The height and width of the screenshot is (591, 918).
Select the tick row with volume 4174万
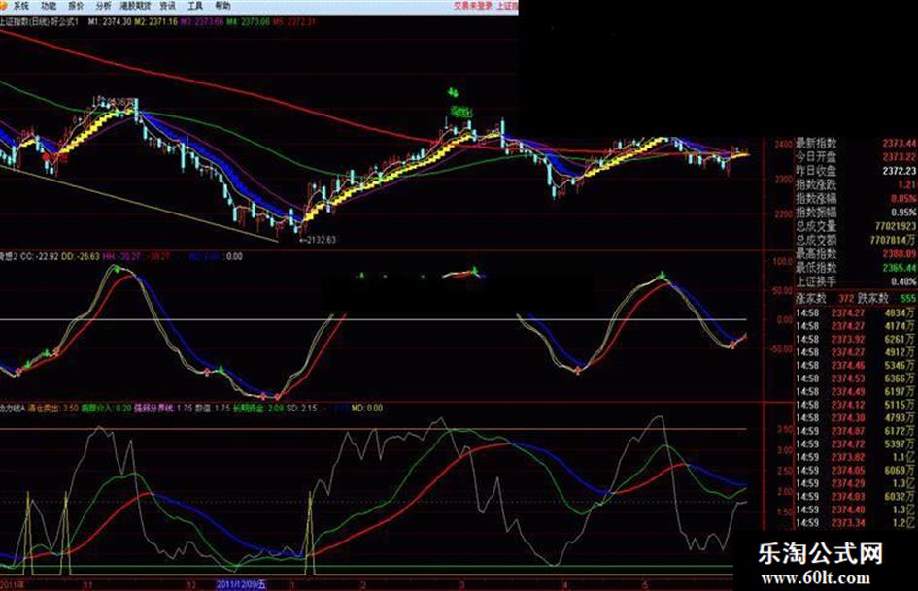click(x=856, y=326)
